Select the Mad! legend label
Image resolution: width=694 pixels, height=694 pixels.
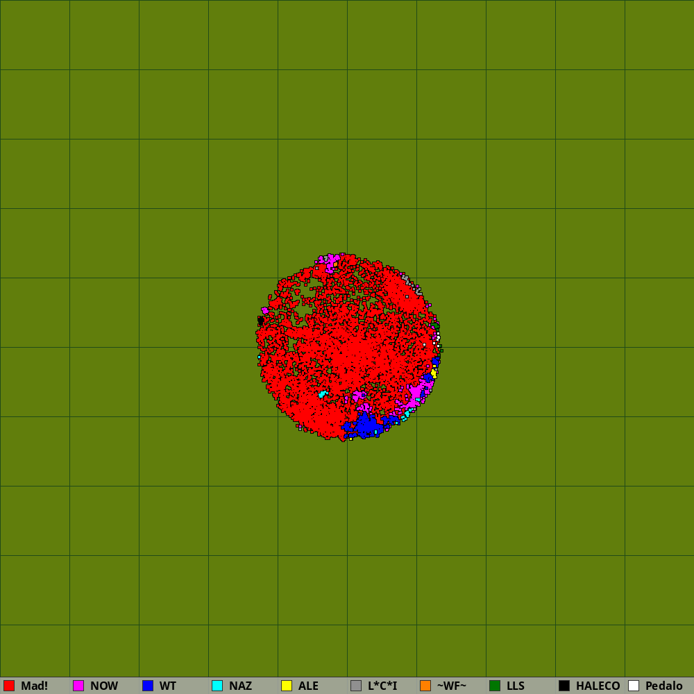pyautogui.click(x=35, y=686)
